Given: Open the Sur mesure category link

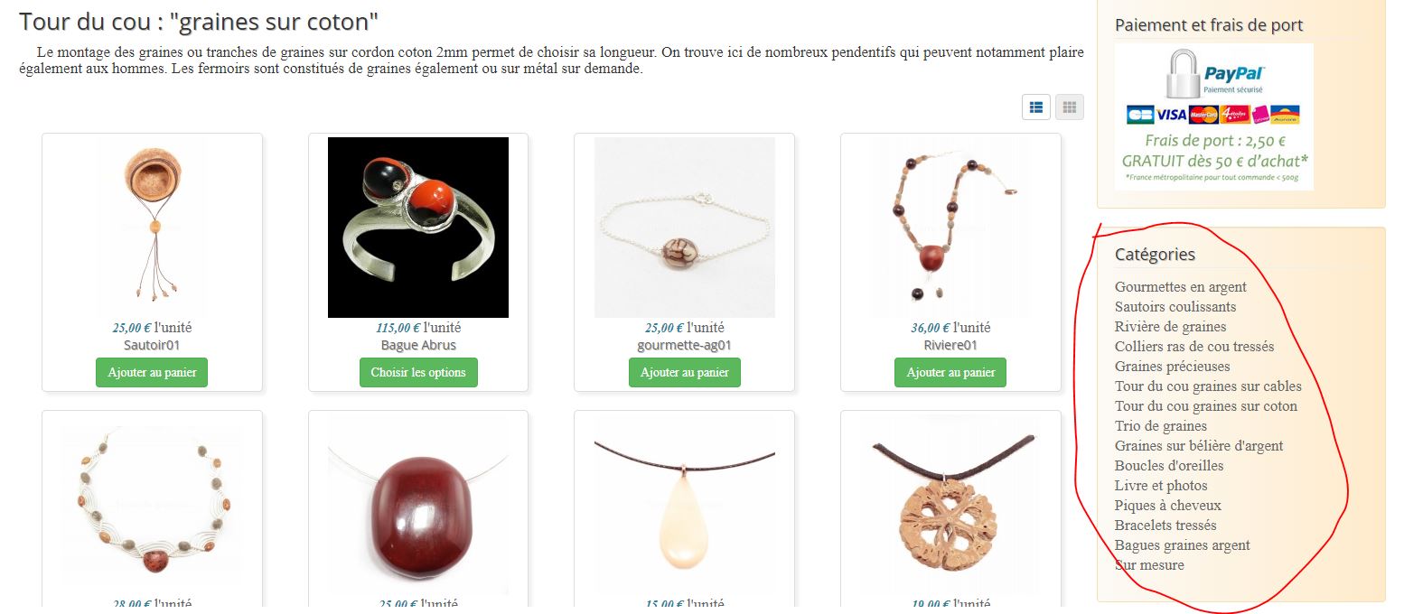Looking at the screenshot, I should [x=1149, y=565].
